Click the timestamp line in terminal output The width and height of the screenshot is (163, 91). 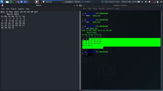click(97, 31)
